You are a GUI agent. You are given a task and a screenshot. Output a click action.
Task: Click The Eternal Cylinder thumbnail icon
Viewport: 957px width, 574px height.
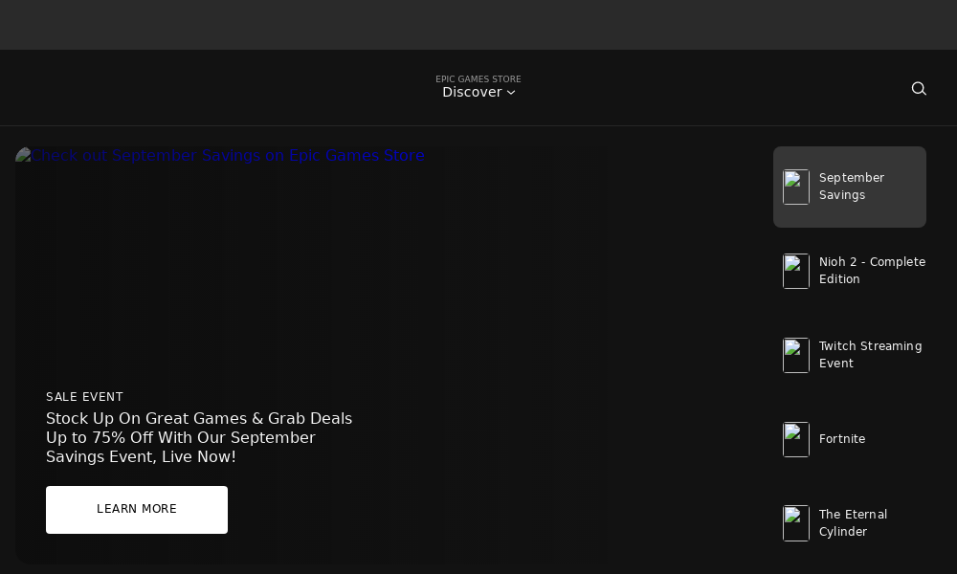(796, 523)
